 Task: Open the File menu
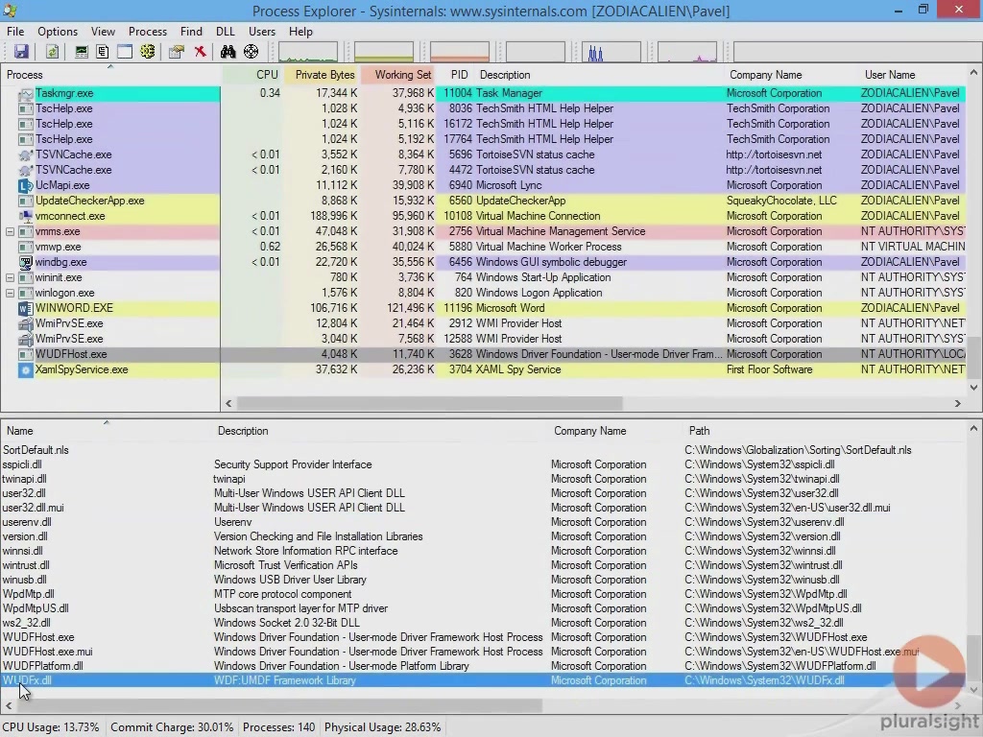click(x=15, y=32)
